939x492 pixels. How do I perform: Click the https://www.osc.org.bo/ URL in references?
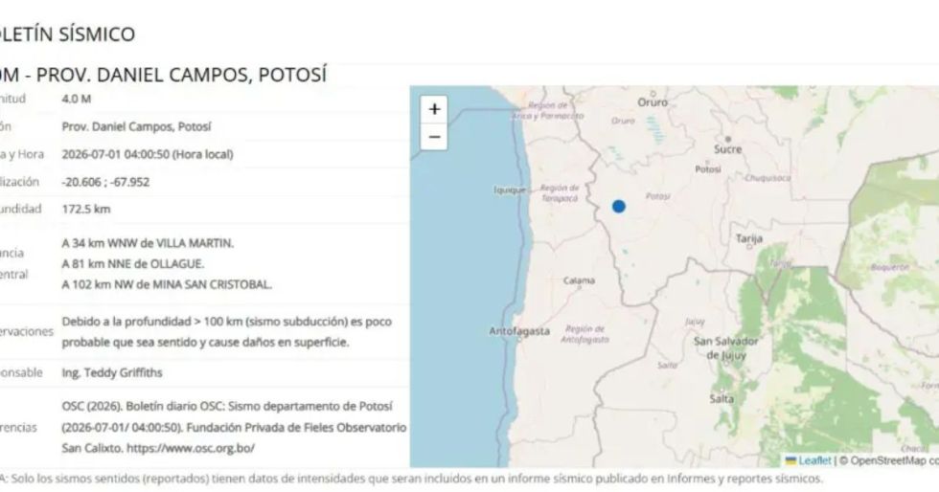click(x=191, y=448)
